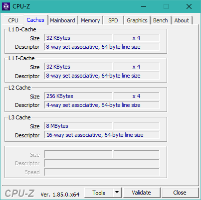Show the About tab
Image resolution: width=201 pixels, height=200 pixels.
182,20
